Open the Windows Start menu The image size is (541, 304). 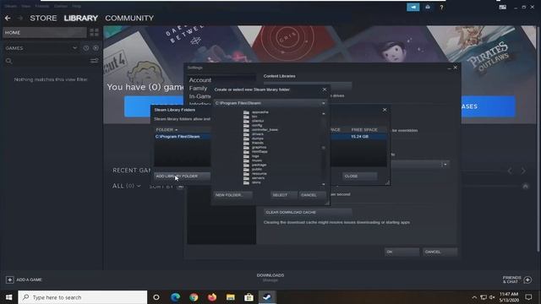9,297
